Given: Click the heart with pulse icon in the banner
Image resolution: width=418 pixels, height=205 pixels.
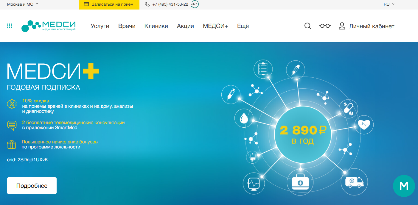Looking at the screenshot, I should pyautogui.click(x=364, y=124).
